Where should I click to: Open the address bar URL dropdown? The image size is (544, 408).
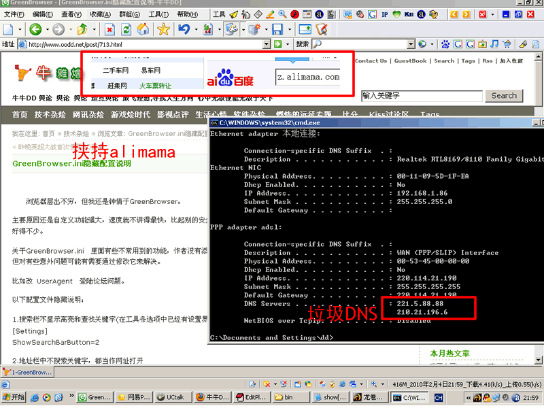tap(267, 44)
